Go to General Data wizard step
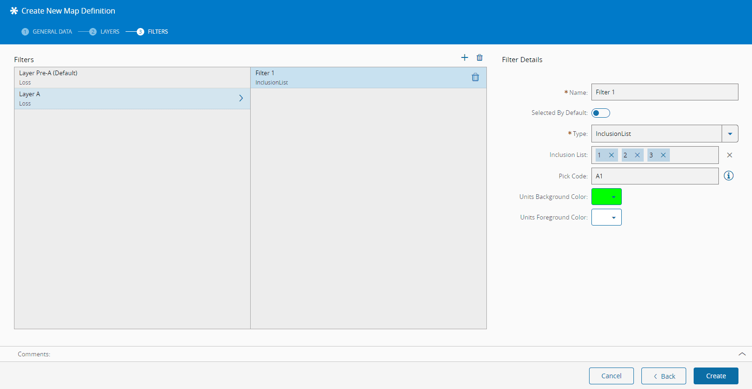This screenshot has width=752, height=389. tap(47, 32)
